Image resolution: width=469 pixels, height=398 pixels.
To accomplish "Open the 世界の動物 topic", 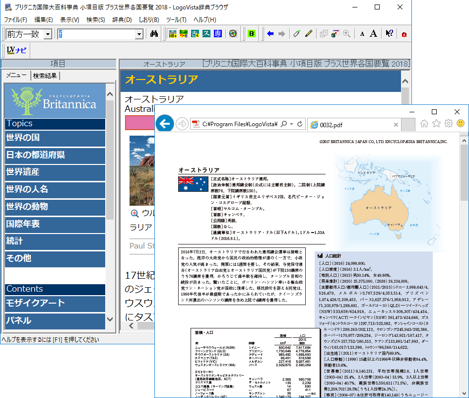I will pyautogui.click(x=55, y=207).
